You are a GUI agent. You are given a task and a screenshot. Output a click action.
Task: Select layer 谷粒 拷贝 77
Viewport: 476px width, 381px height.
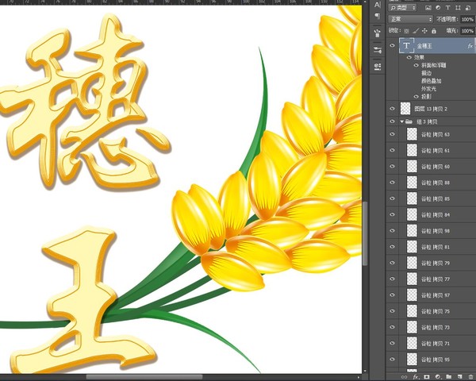point(431,279)
